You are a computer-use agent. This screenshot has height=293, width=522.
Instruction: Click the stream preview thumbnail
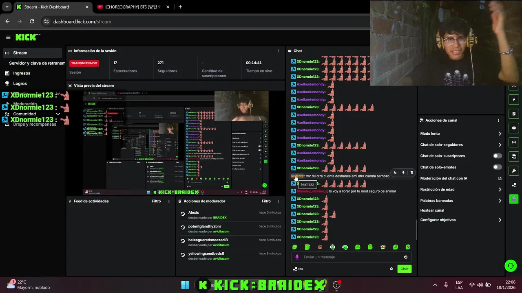click(176, 143)
